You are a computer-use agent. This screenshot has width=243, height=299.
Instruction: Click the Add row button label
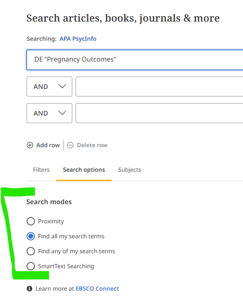(48, 145)
